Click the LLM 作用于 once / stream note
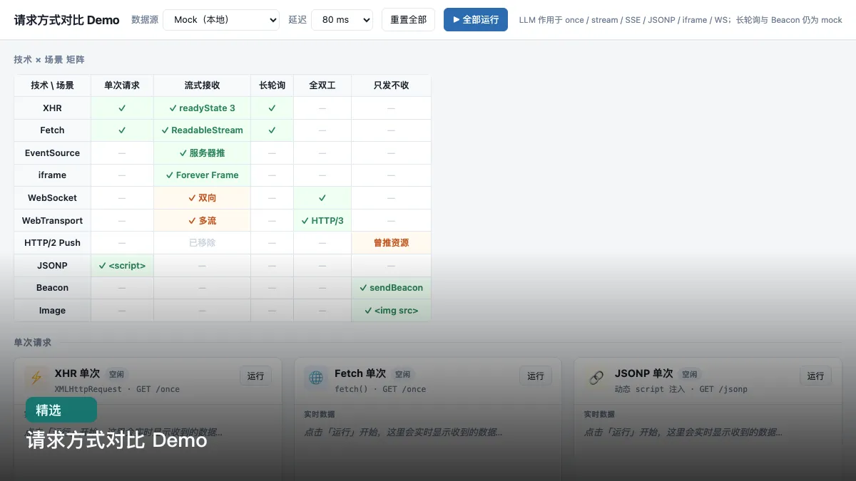Viewport: 856px width, 481px height. click(681, 20)
